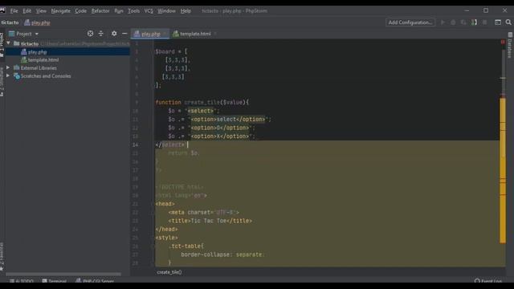Viewport: 514px width, 289px height.
Task: Click the red error indicator atop editor scrollbar
Action: (x=503, y=42)
